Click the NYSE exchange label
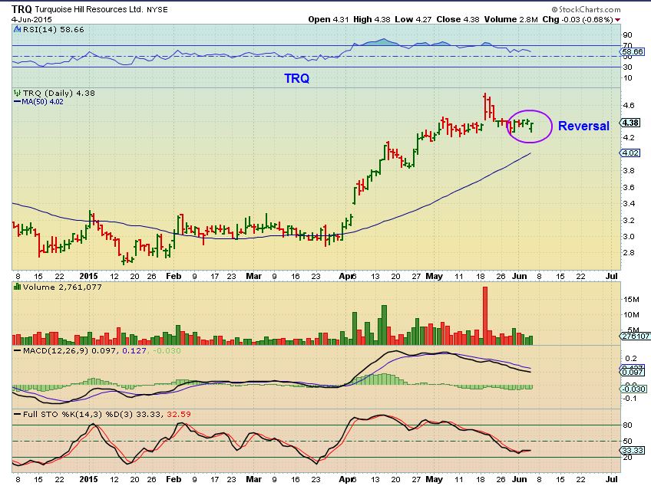The height and width of the screenshot is (486, 651). [157, 9]
